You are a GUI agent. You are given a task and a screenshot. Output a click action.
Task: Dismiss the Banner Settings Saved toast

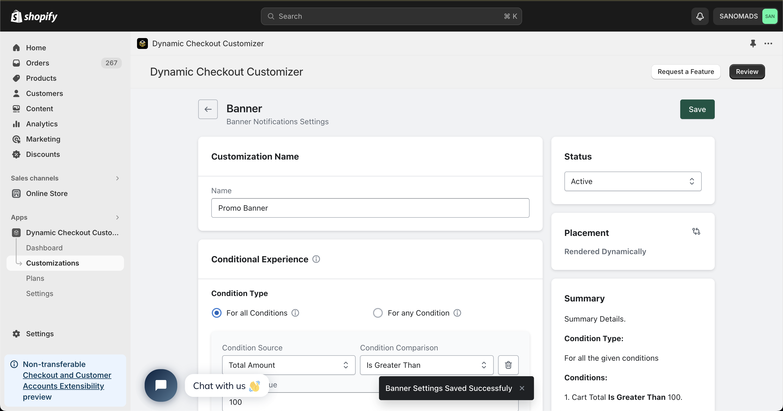(522, 388)
